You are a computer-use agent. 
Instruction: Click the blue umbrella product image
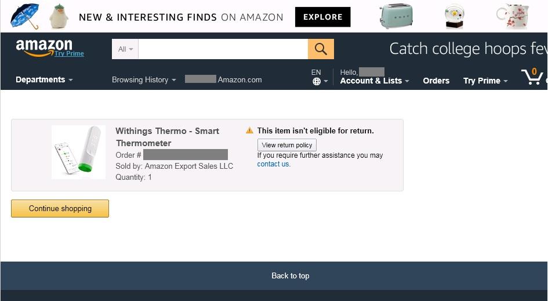pos(24,16)
